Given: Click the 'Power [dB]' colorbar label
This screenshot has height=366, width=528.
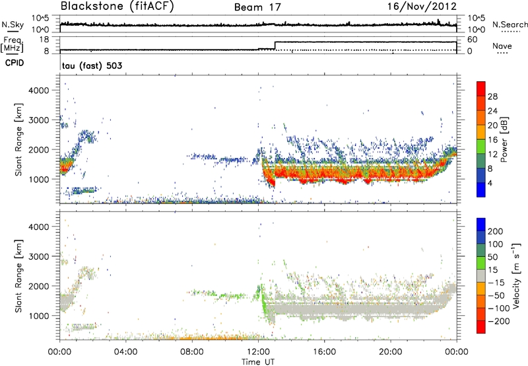Looking at the screenshot, I should pyautogui.click(x=504, y=139).
